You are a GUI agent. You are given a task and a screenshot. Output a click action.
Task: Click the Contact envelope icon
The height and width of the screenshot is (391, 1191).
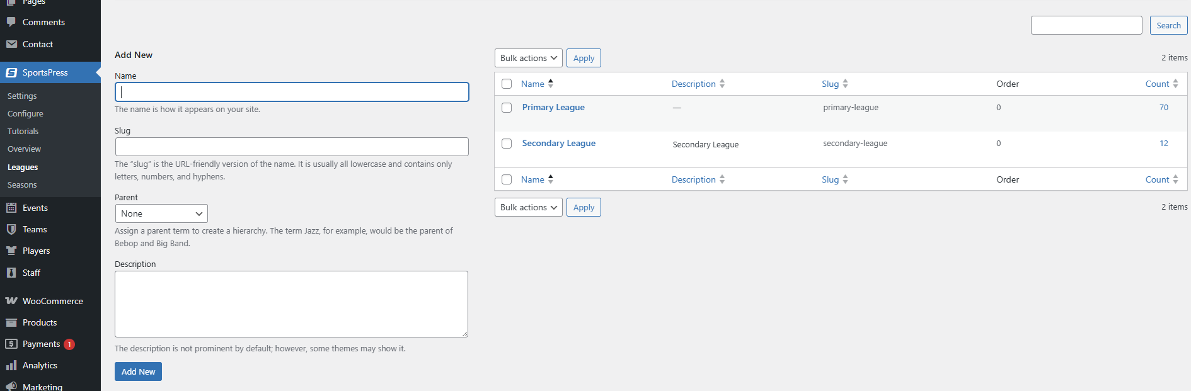[x=11, y=44]
